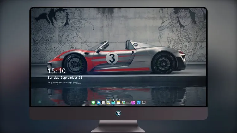Open the clapperboard video app icon
Image resolution: width=237 pixels, height=133 pixels.
pyautogui.click(x=113, y=102)
